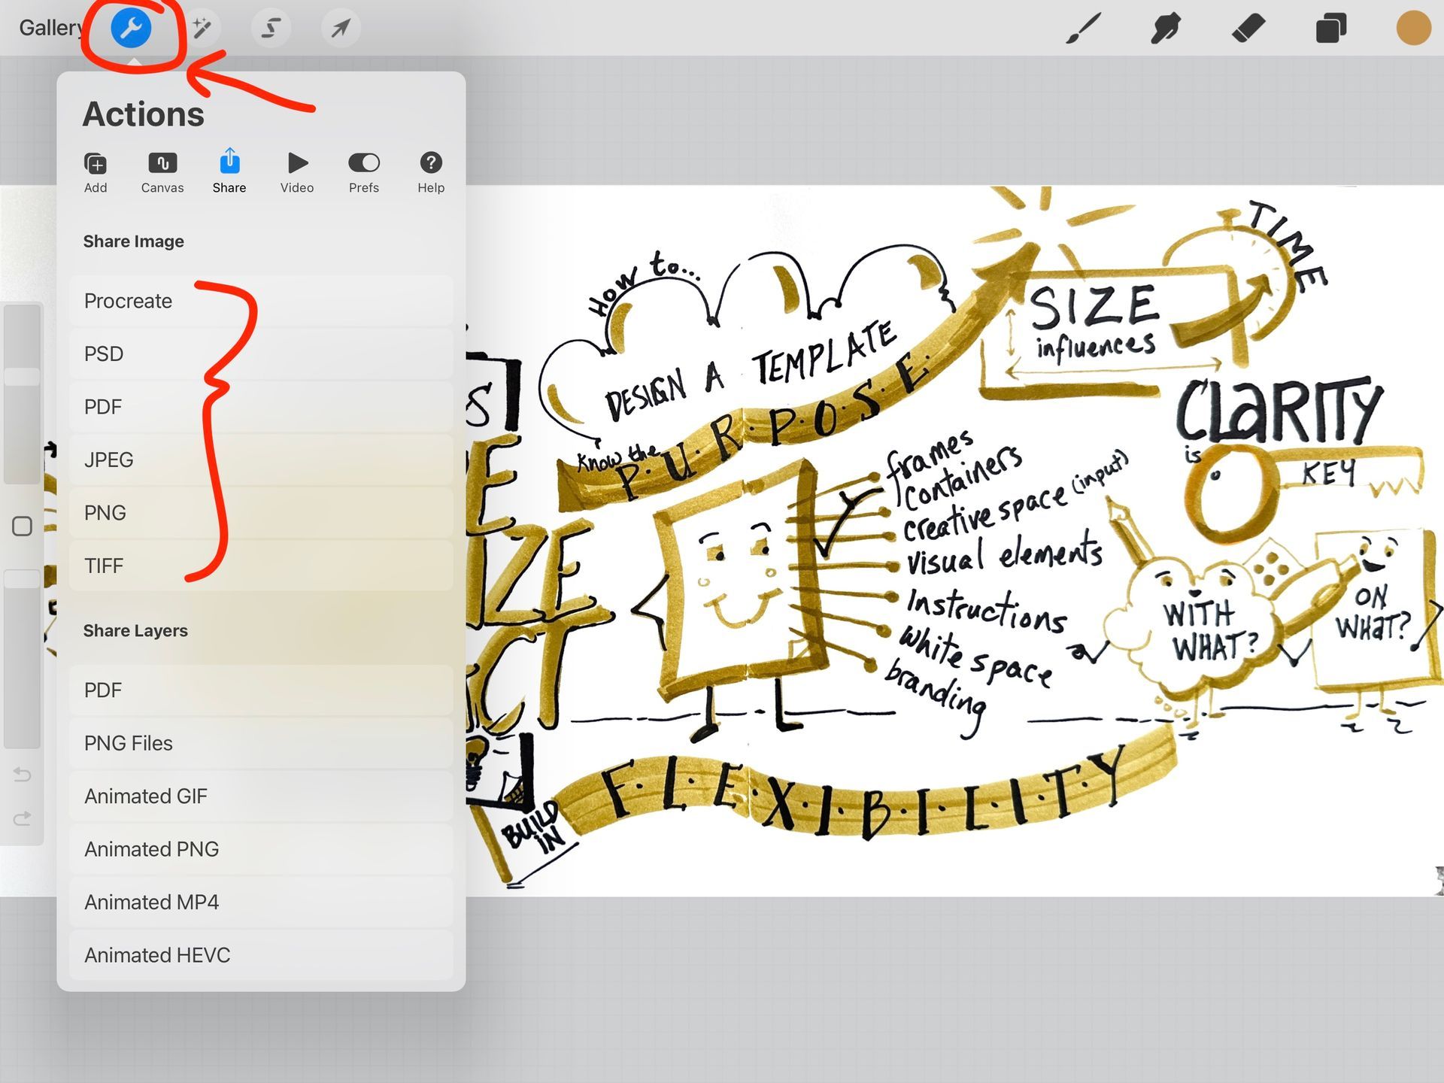Open the Add actions tab
Image resolution: width=1444 pixels, height=1083 pixels.
96,172
